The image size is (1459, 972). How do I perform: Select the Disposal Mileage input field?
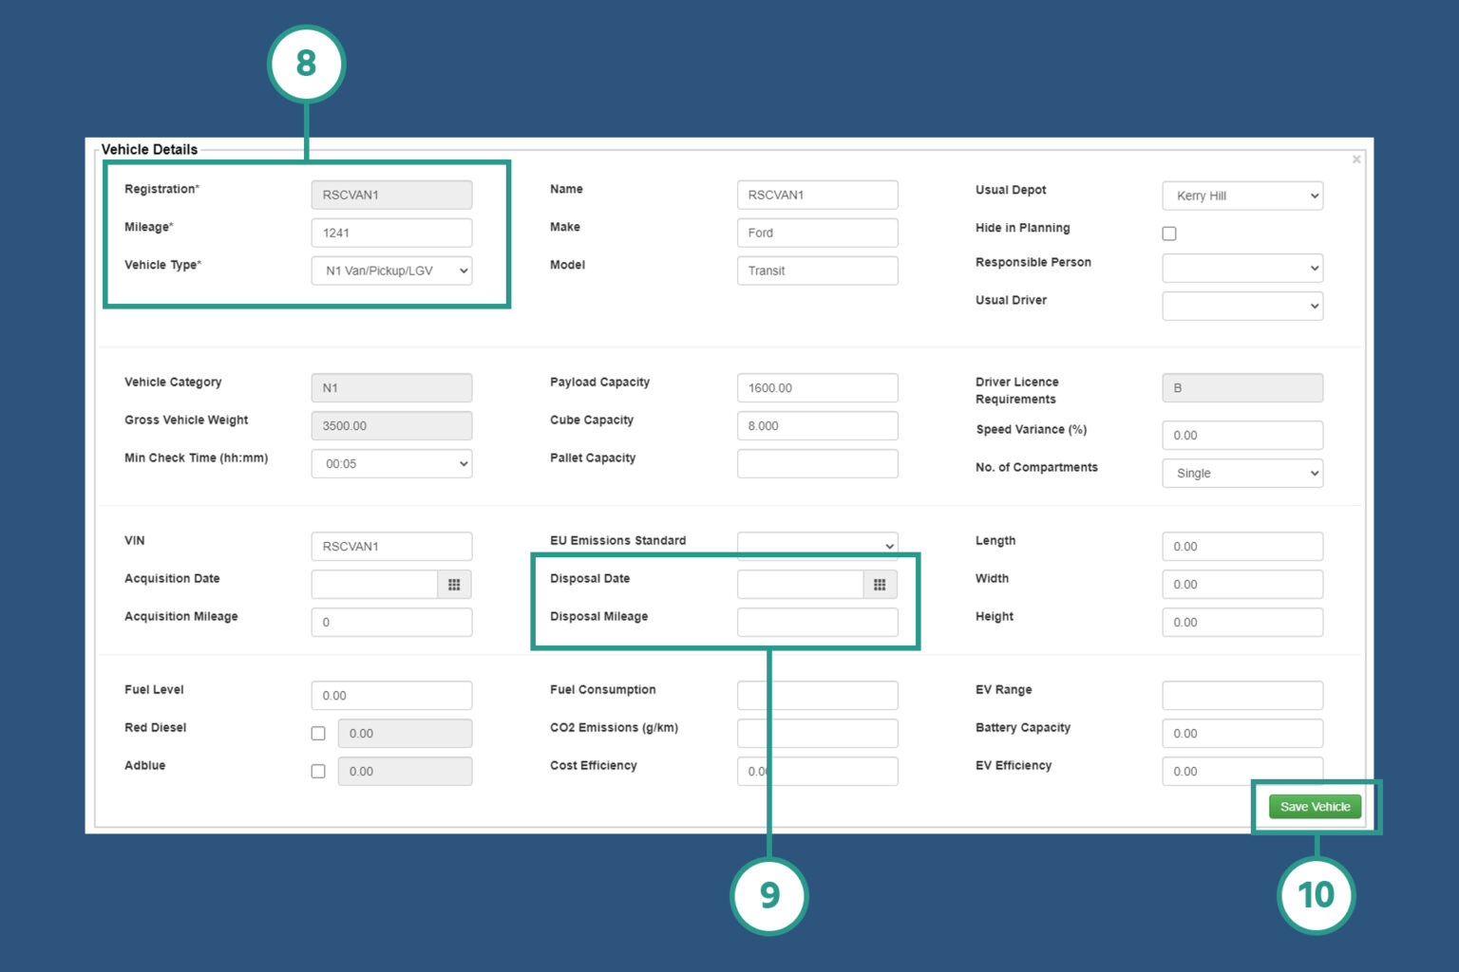817,622
